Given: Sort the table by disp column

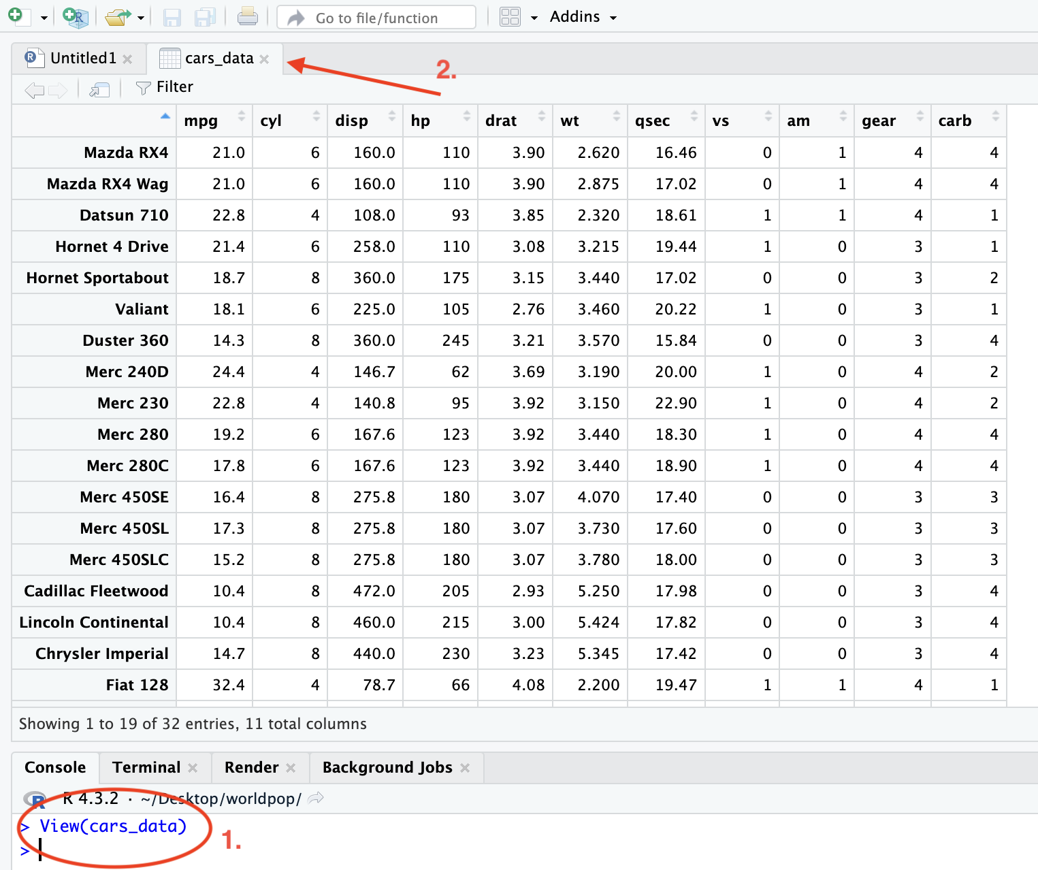Looking at the screenshot, I should coord(366,121).
